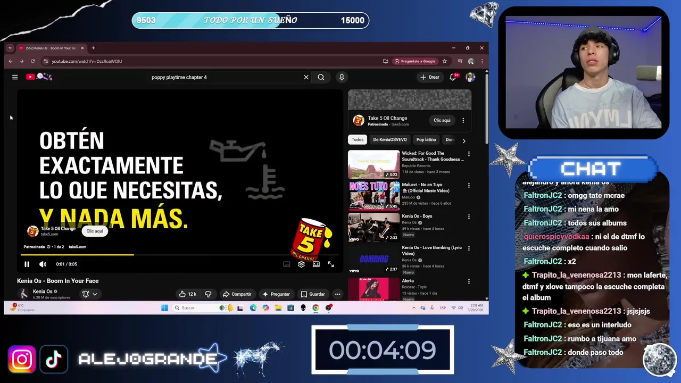Screen dimensions: 681x383
Task: Click Pregúntale a Google button
Action: click(x=415, y=61)
